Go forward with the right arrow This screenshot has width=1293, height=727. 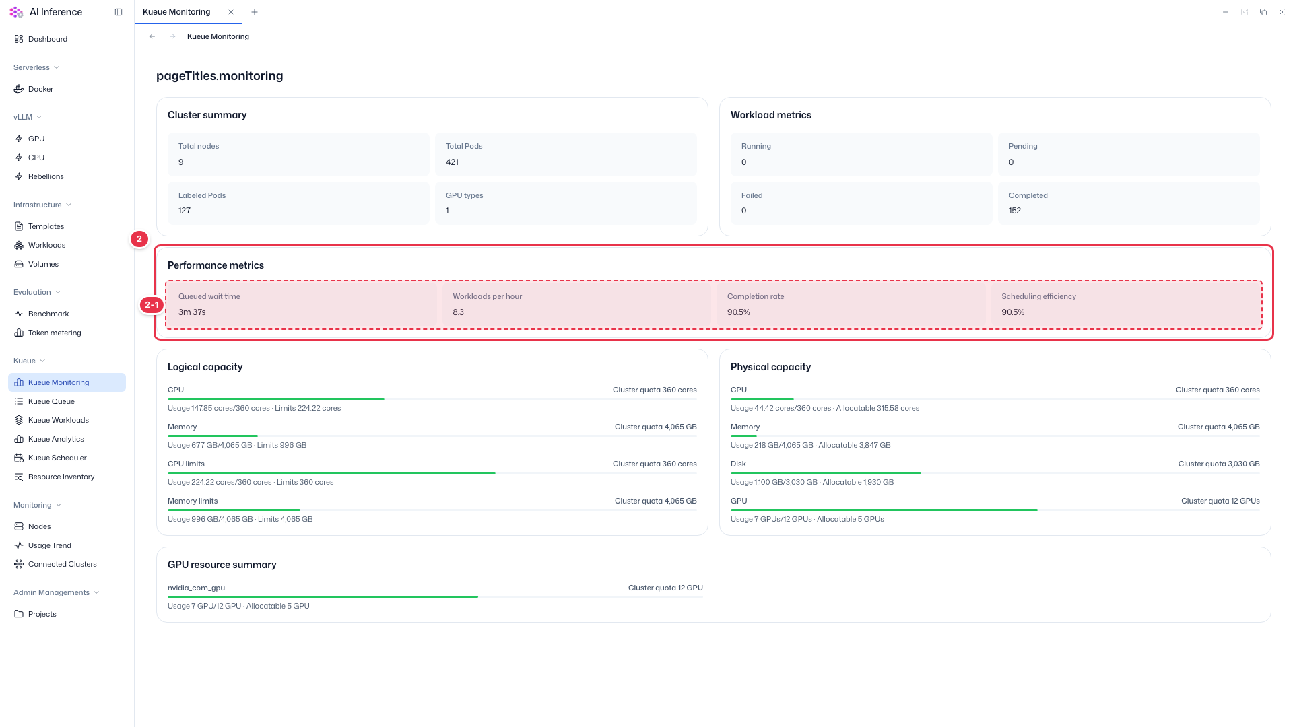point(172,36)
